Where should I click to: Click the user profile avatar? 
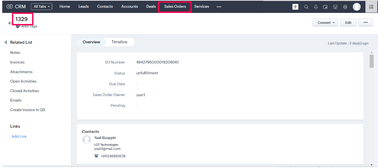356,7
